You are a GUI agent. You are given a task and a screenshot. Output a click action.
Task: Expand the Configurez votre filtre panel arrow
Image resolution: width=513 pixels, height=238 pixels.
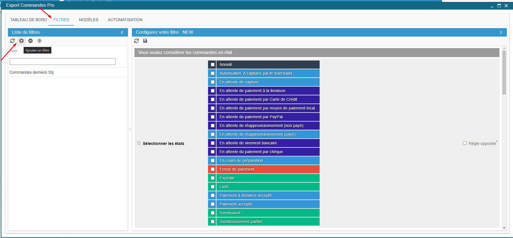pyautogui.click(x=501, y=32)
